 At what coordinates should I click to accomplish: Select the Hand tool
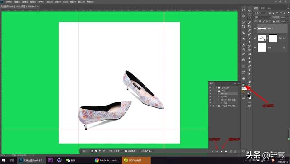[x=249, y=82]
